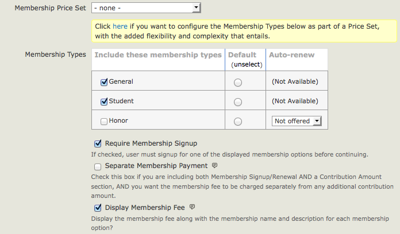Open help icon beside Separate Membership Payment
Image resolution: width=400 pixels, height=234 pixels.
point(215,166)
